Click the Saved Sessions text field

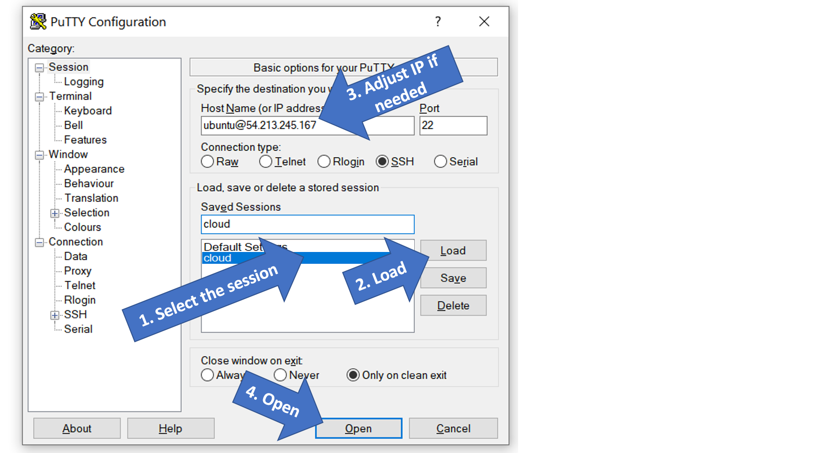click(x=307, y=224)
